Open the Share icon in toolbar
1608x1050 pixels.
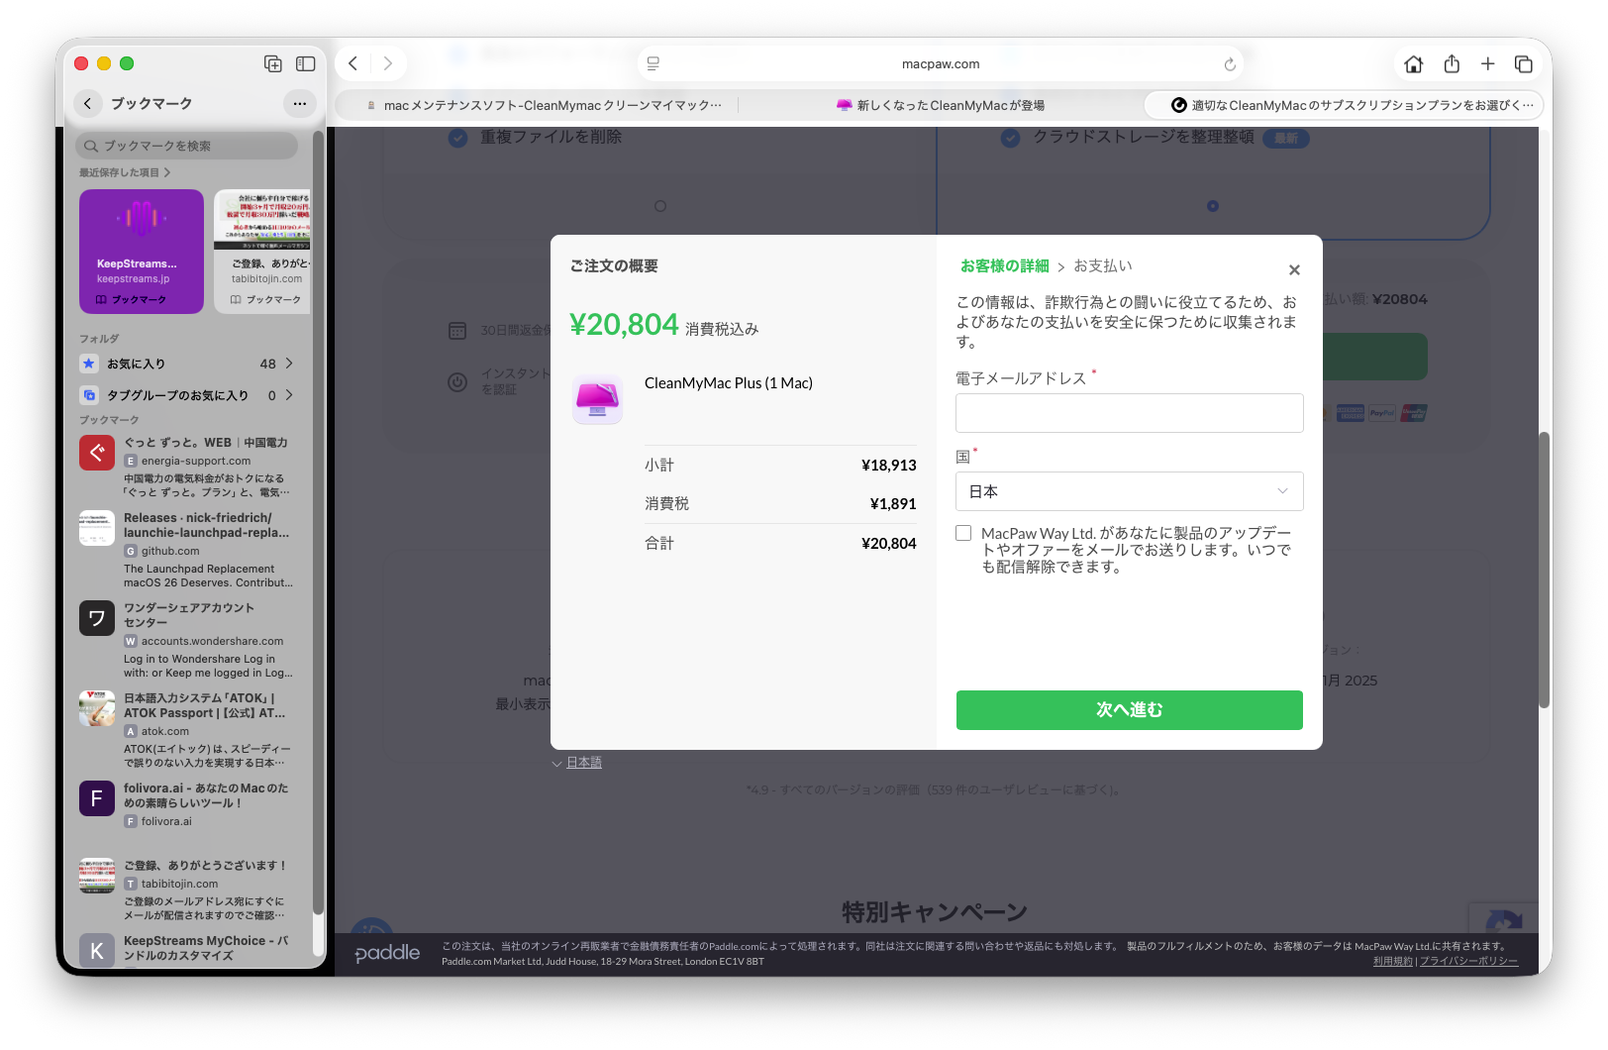(x=1452, y=64)
